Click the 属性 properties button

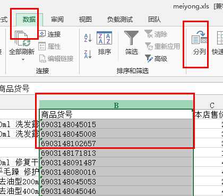[50, 46]
